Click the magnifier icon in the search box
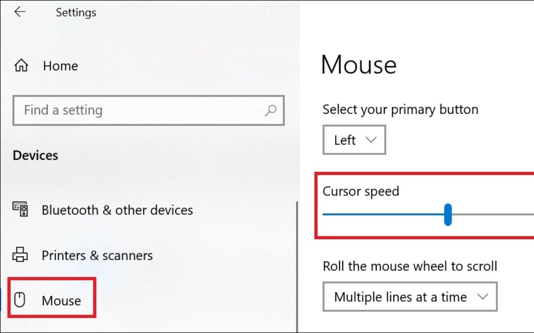Image resolution: width=534 pixels, height=333 pixels. click(x=271, y=110)
